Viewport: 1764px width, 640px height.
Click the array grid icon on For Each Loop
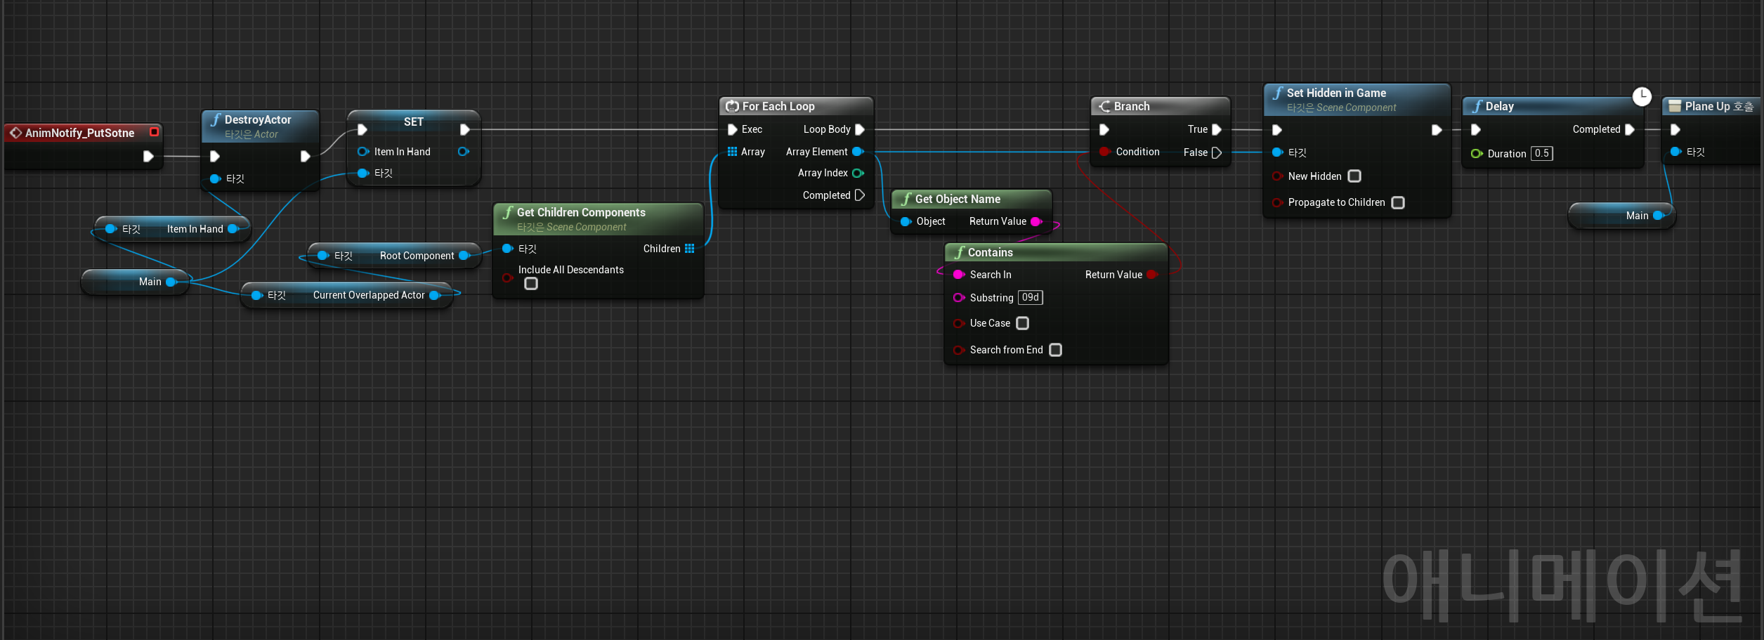pyautogui.click(x=733, y=152)
